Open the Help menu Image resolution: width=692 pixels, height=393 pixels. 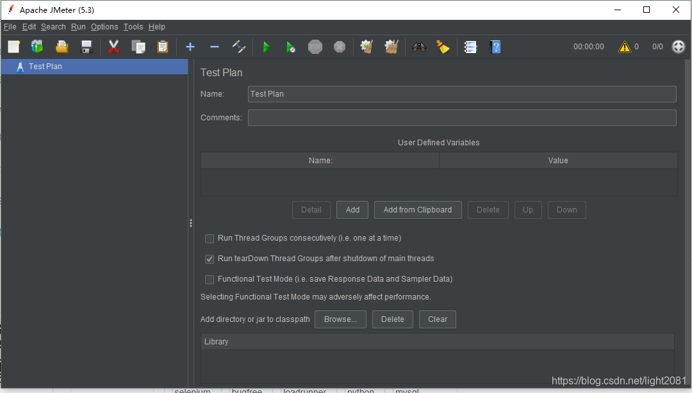(157, 27)
